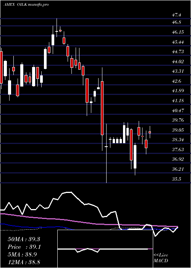Click the AMEX OILK munafa.pro chart title
This screenshot has width=191, height=268.
[26, 5]
